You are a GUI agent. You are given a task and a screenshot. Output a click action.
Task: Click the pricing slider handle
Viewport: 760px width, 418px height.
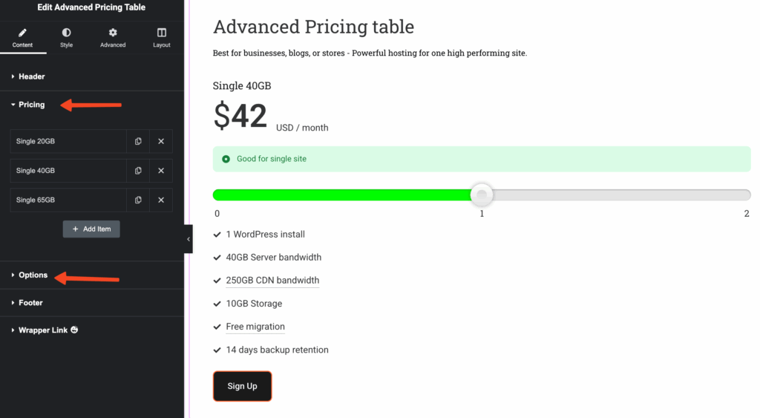[x=482, y=195]
